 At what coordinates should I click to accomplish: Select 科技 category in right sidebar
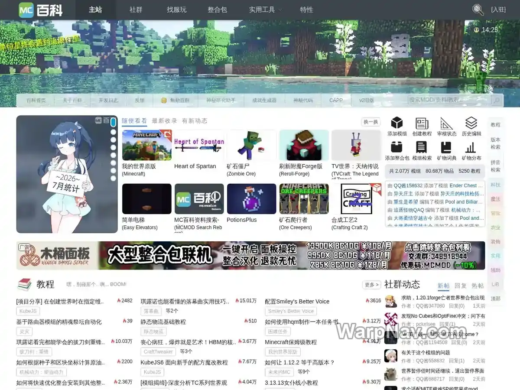click(x=496, y=185)
